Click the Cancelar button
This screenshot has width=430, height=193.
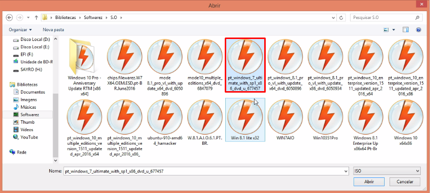point(405,182)
